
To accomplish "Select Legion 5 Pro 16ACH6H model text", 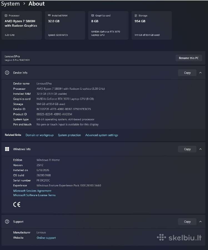I will 17,60.
